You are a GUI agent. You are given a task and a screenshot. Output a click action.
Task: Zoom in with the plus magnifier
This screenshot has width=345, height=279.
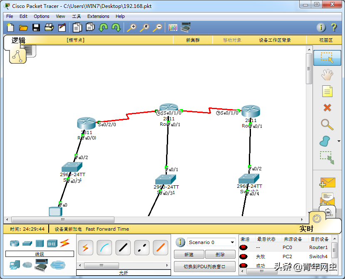[x=132, y=28]
